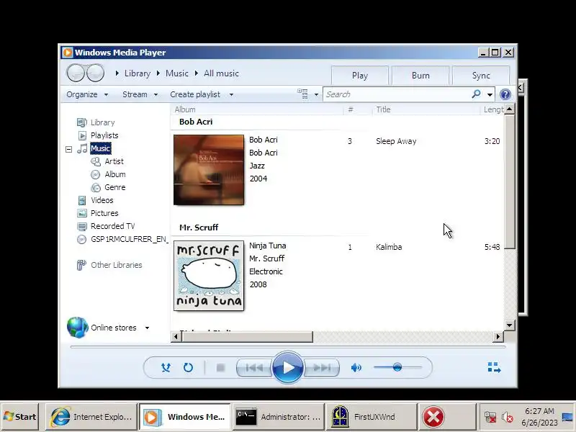The height and width of the screenshot is (432, 576).
Task: Open the View options icon
Action: (302, 94)
